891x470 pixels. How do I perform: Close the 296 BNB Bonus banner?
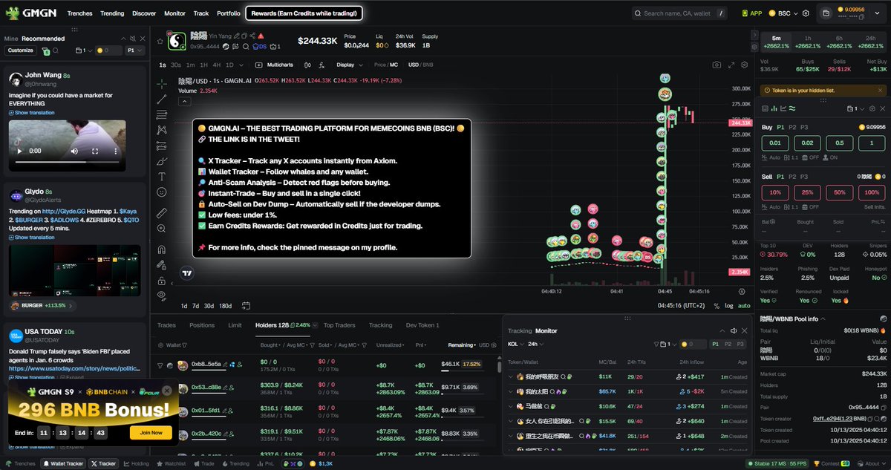coord(167,390)
